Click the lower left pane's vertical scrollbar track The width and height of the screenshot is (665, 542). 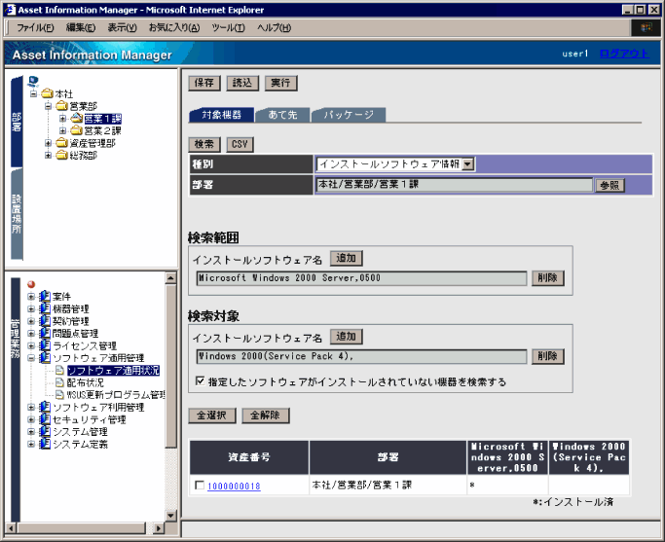coord(171,479)
